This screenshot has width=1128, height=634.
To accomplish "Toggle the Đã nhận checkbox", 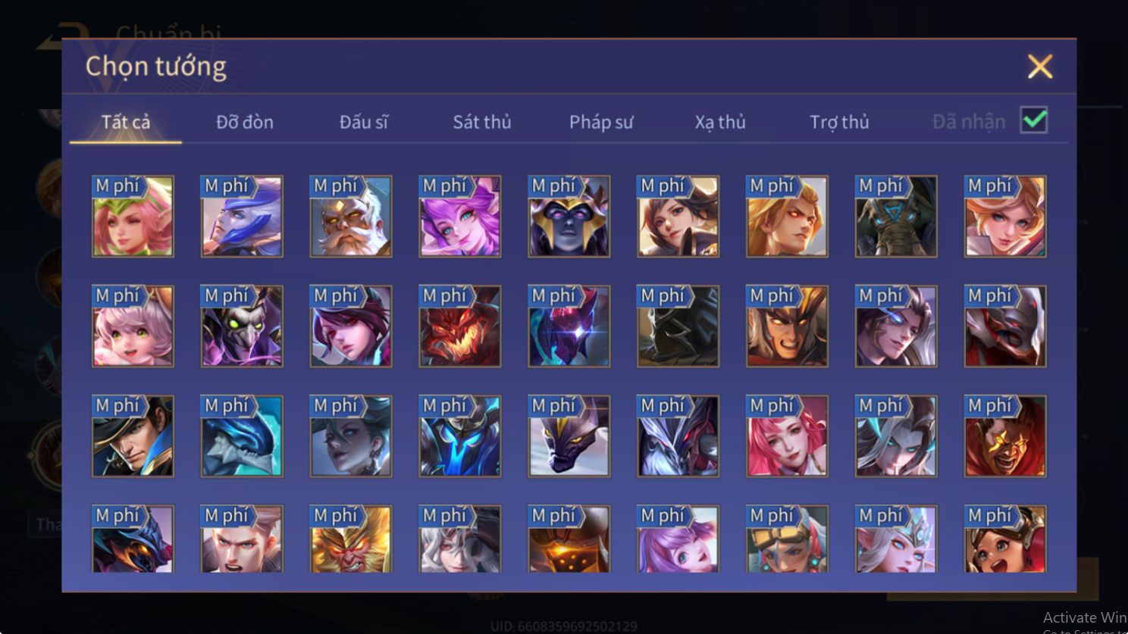I will (1034, 120).
